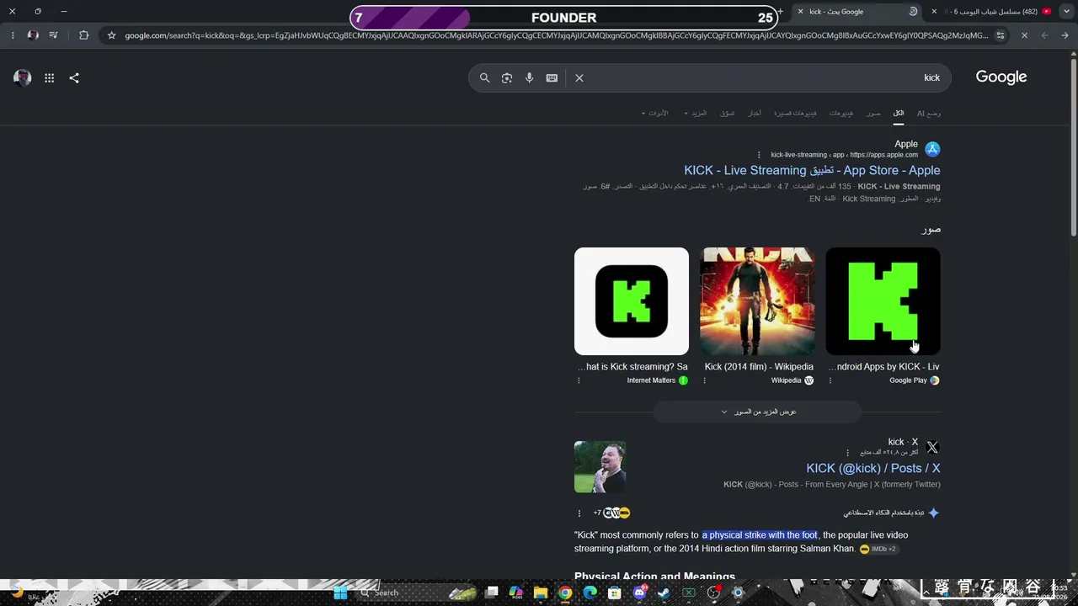The image size is (1078, 606).
Task: Open Discord from the taskbar
Action: 639,593
